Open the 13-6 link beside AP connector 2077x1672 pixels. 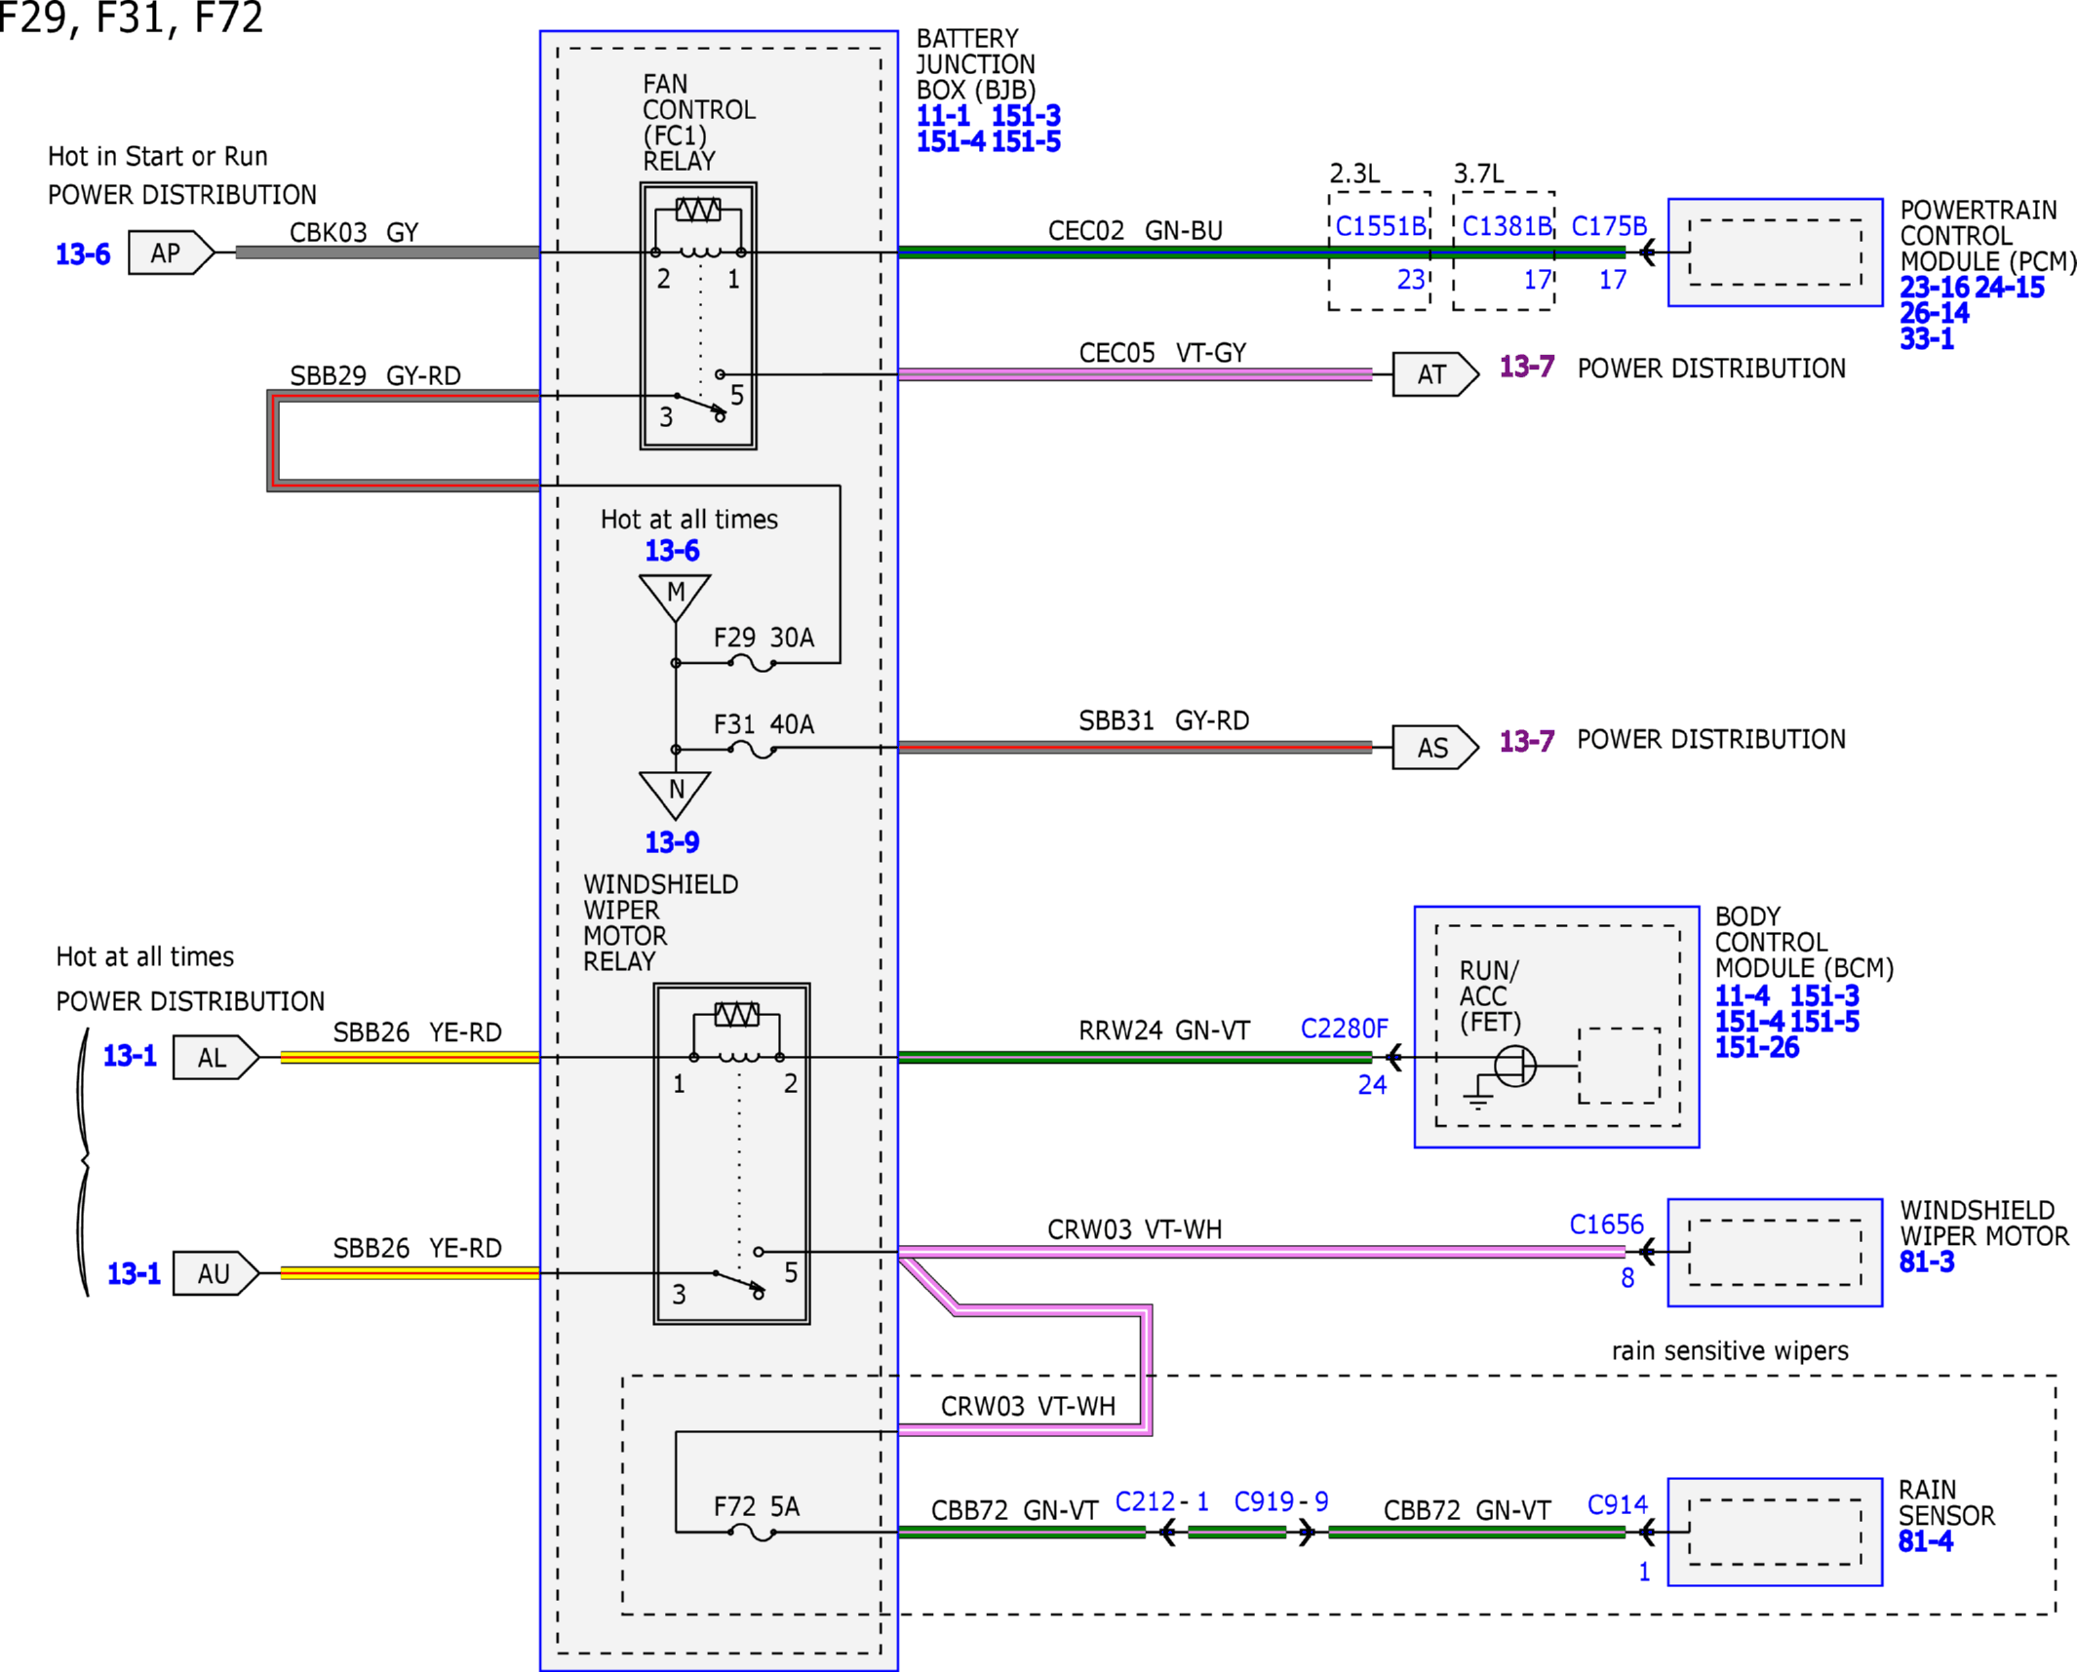[83, 254]
